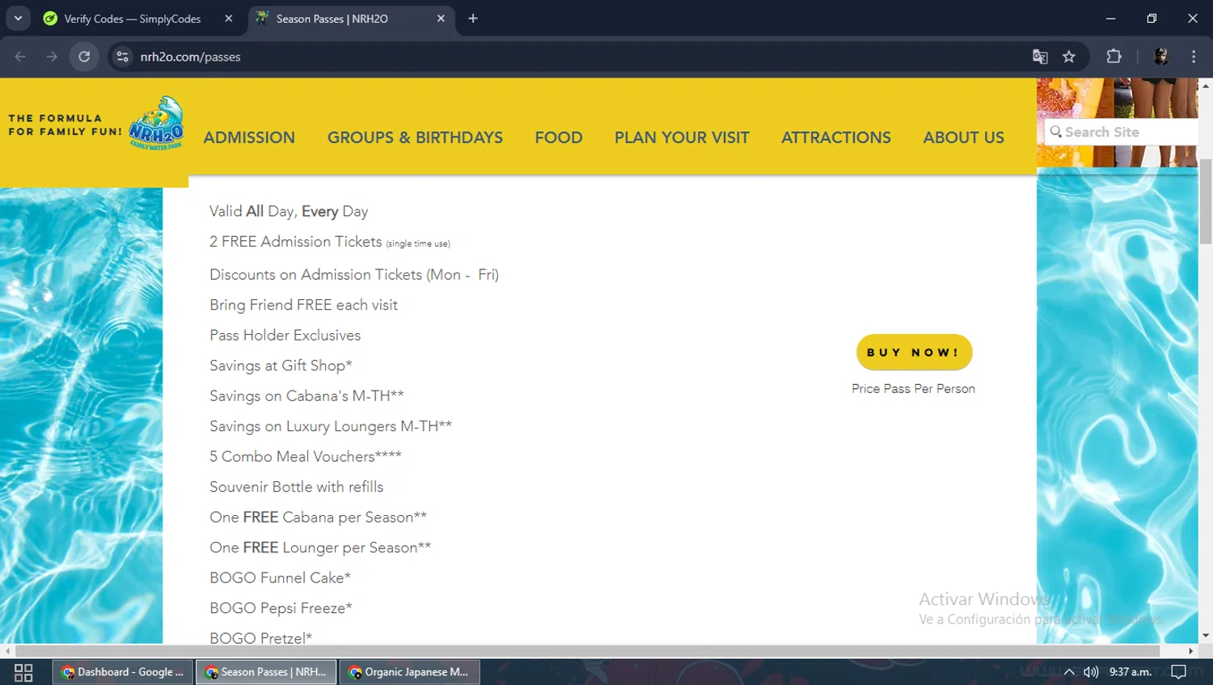Open the Windows Start button

tap(23, 672)
